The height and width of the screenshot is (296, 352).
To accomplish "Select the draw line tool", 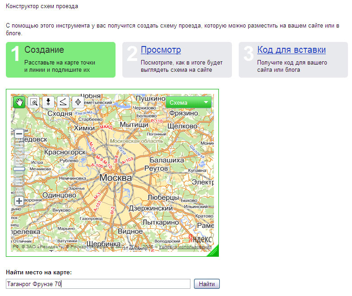I will click(63, 102).
